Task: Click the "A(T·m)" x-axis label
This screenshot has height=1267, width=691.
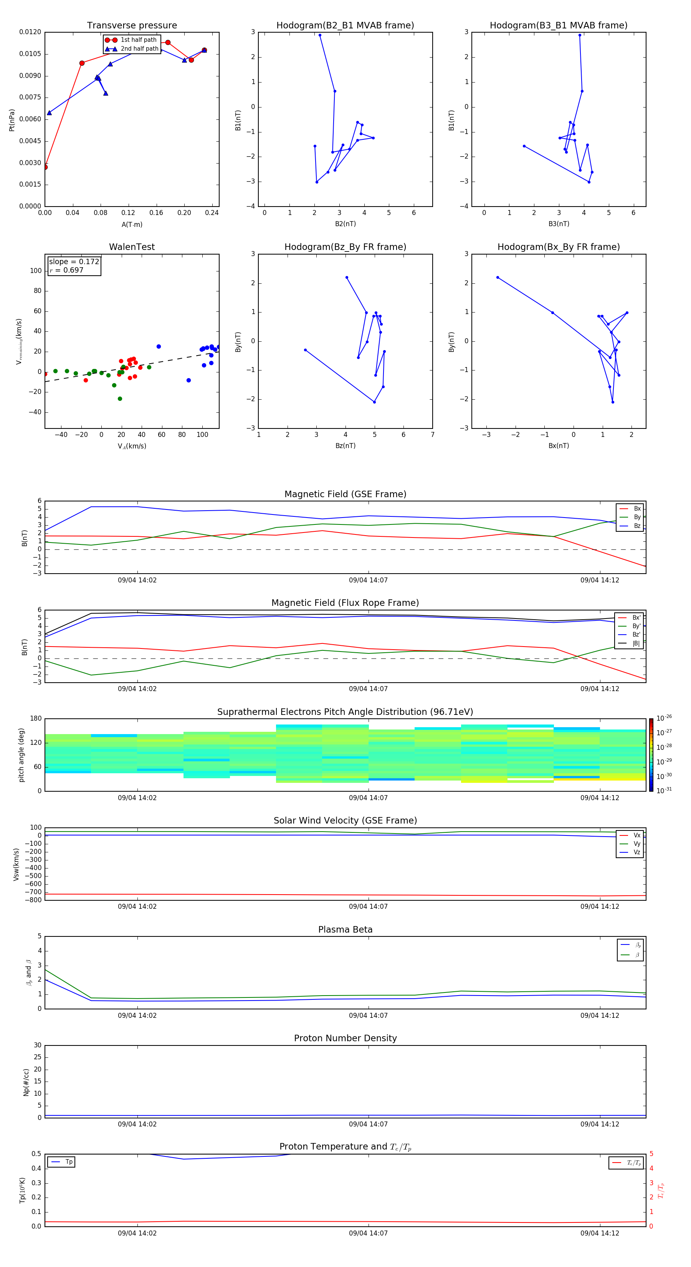Action: coord(132,224)
